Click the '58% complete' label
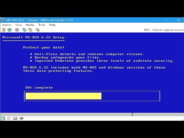184x138 pixels. 39,87
